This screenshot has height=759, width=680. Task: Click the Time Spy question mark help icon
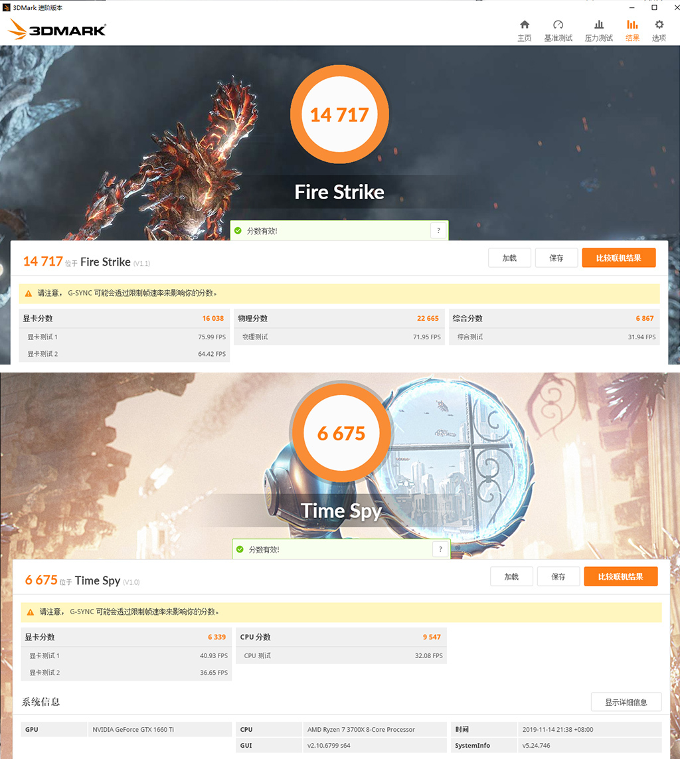440,549
